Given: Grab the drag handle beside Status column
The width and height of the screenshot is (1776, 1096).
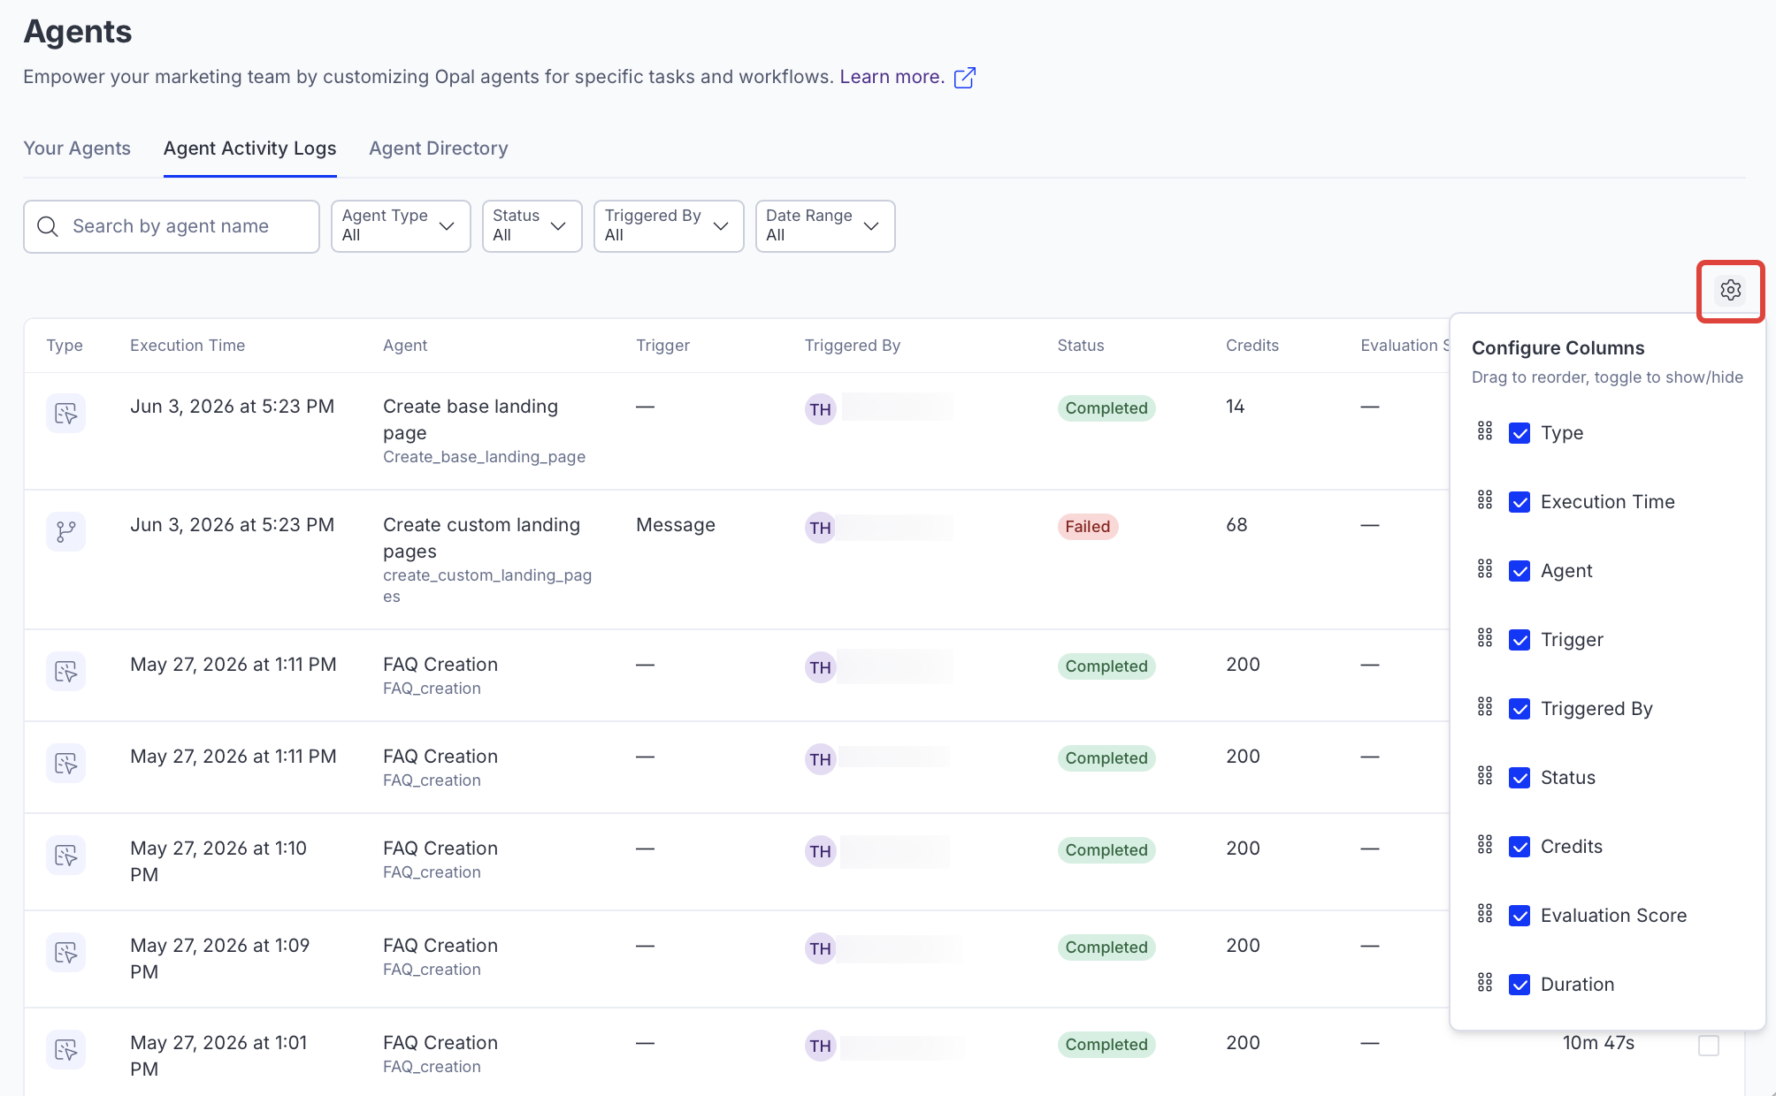Looking at the screenshot, I should pos(1485,776).
